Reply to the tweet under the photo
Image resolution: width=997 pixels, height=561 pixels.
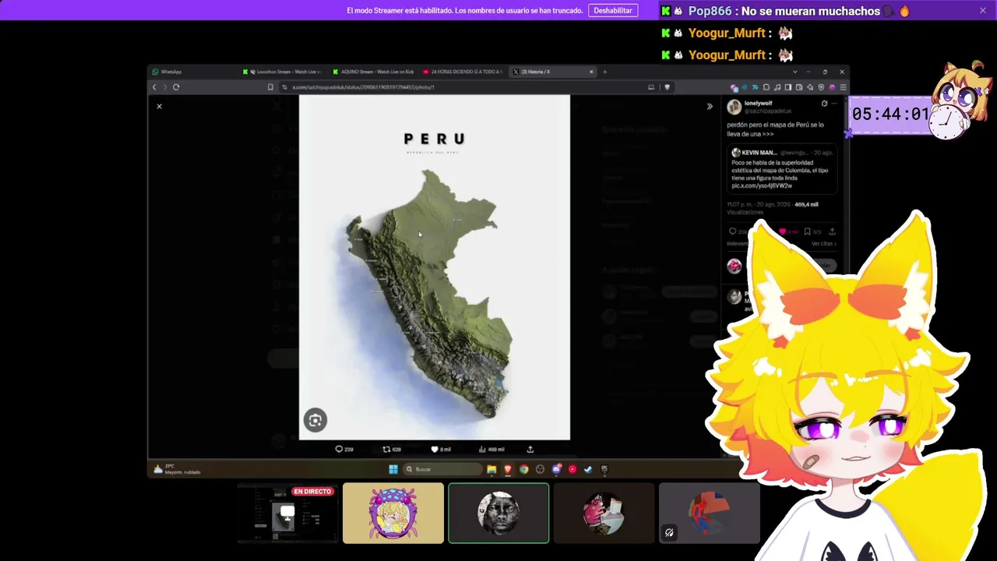343,450
